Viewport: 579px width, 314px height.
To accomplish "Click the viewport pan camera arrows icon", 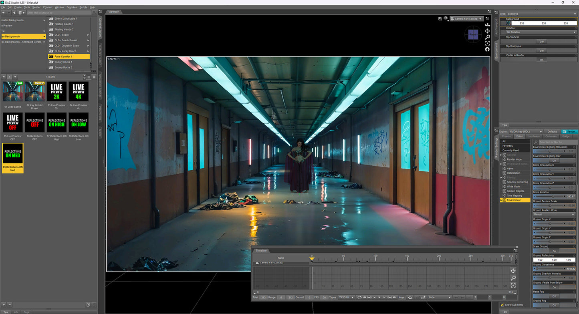I will (x=487, y=31).
